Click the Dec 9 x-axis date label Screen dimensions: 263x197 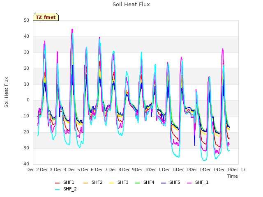129,170
